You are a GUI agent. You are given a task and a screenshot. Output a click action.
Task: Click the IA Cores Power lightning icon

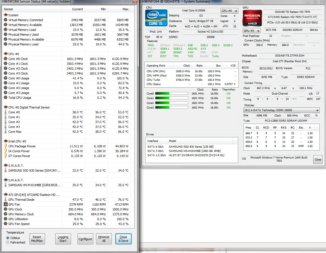[6, 151]
